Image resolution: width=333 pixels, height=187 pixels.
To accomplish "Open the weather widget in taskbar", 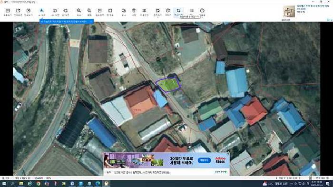I will 275,184.
